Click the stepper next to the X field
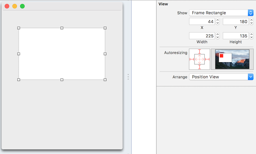This screenshot has width=256, height=154. click(x=218, y=22)
